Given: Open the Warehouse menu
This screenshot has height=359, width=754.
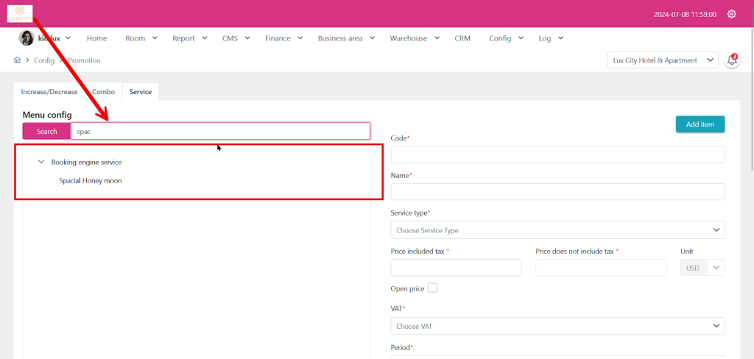Looking at the screenshot, I should (414, 38).
